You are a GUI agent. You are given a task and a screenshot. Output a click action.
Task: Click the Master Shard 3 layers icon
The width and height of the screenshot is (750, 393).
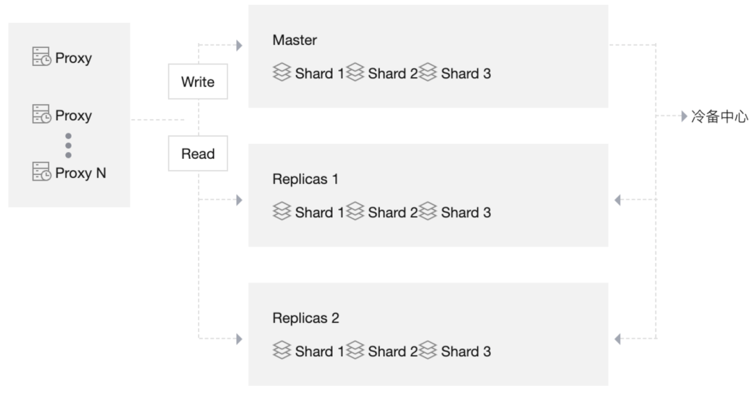pos(428,73)
